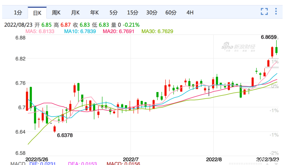Click the MA30: 6.7629 indicator label
The image size is (286, 165).
coord(157,31)
